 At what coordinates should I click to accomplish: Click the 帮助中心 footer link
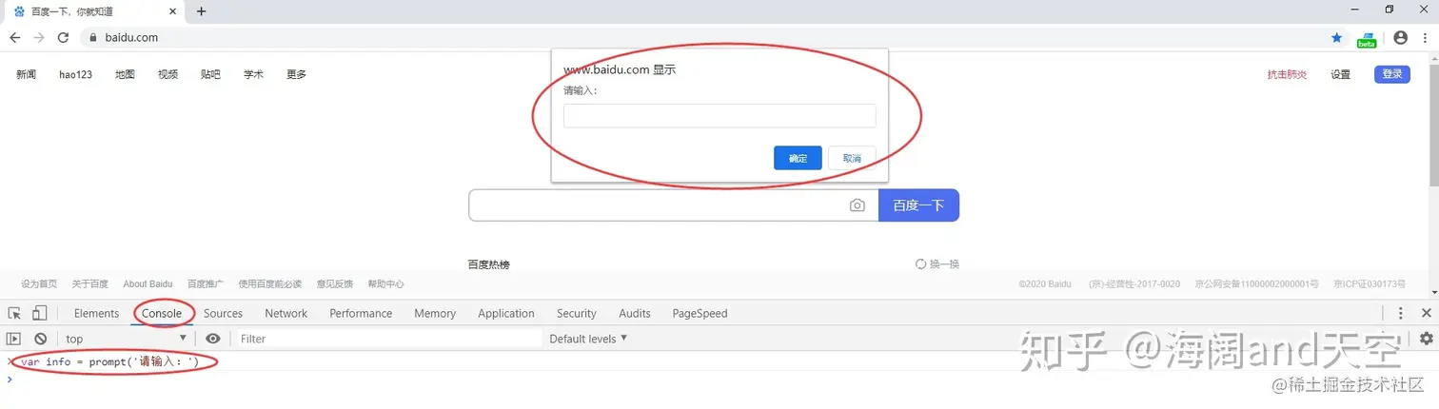[385, 283]
